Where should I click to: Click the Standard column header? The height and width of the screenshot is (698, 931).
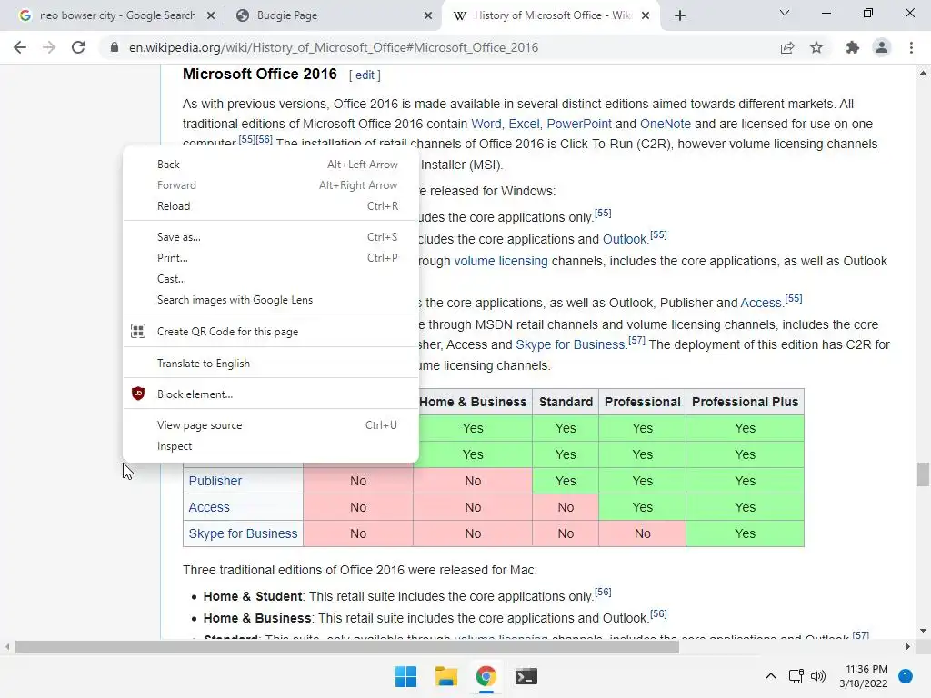coord(566,402)
